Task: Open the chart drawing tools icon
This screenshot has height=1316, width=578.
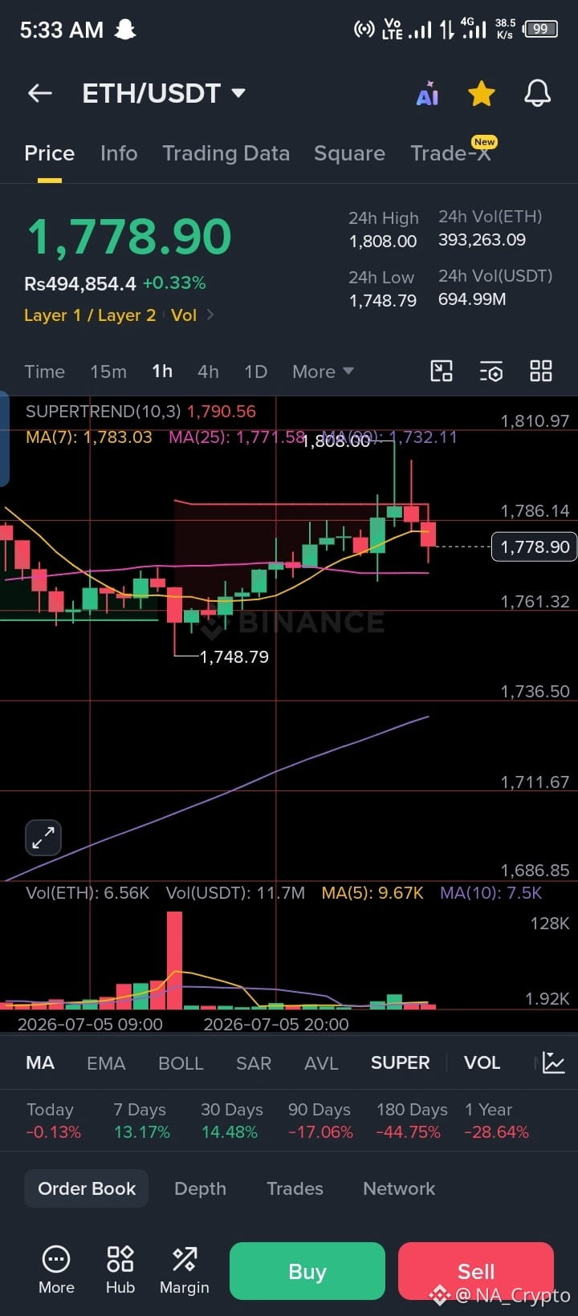Action: [x=442, y=371]
